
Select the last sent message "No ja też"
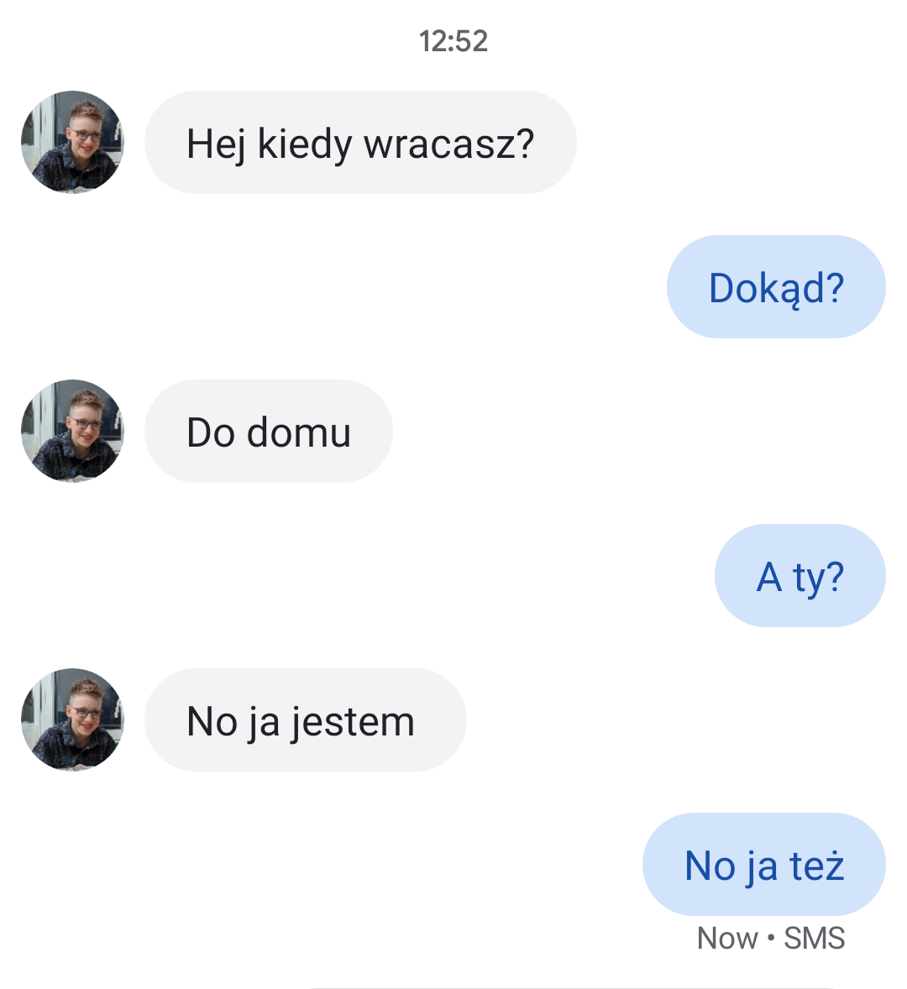pos(764,864)
